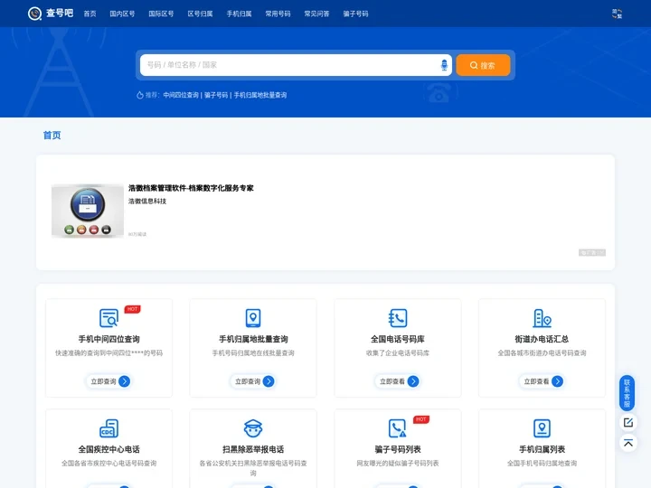Click the 全国电话号码库 phonebook icon

click(x=398, y=318)
